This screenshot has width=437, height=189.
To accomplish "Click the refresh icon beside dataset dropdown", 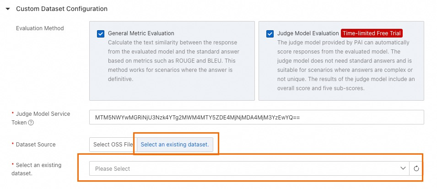I will point(416,169).
